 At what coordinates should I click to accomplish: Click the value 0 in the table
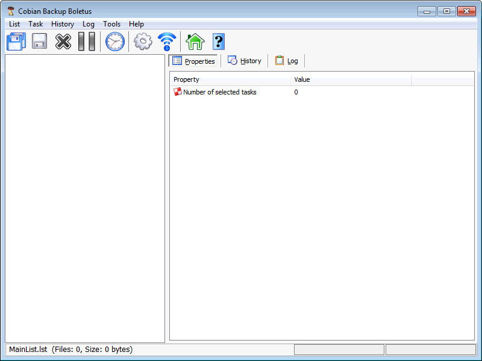(x=296, y=92)
